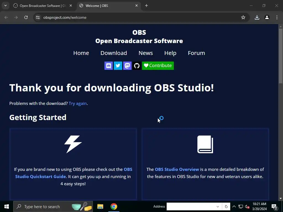
Task: View site information icon in address bar
Action: (x=38, y=17)
